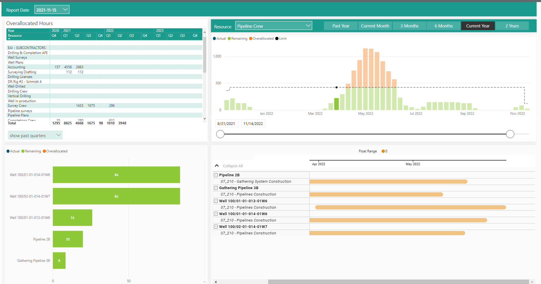Click the Resource column sort arrow
The image size is (541, 284).
pyautogui.click(x=9, y=39)
